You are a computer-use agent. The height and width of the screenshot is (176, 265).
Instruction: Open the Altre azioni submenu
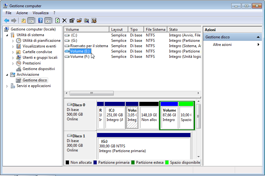coord(222,45)
